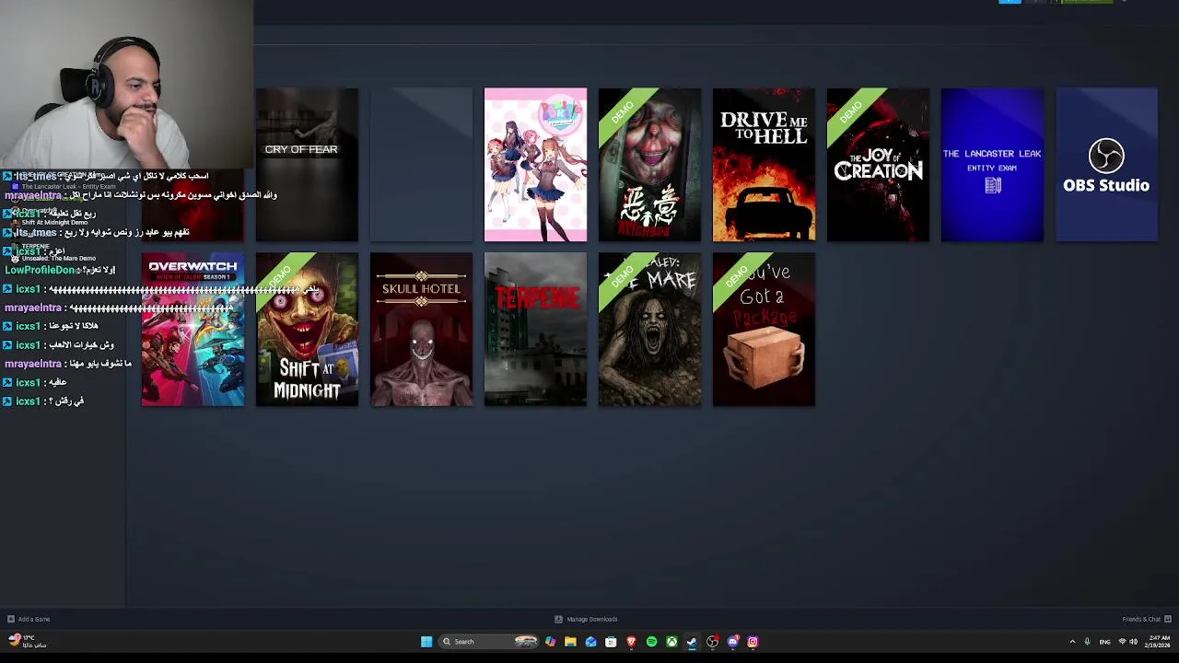Screen dimensions: 1179x663
Task: Launch Instagram from the taskbar
Action: click(x=753, y=642)
